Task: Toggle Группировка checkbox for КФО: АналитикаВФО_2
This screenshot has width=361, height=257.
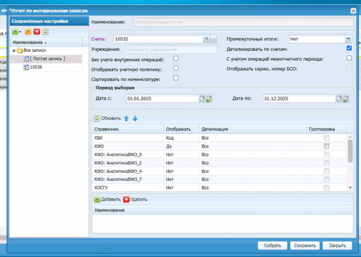Action: pyautogui.click(x=326, y=163)
